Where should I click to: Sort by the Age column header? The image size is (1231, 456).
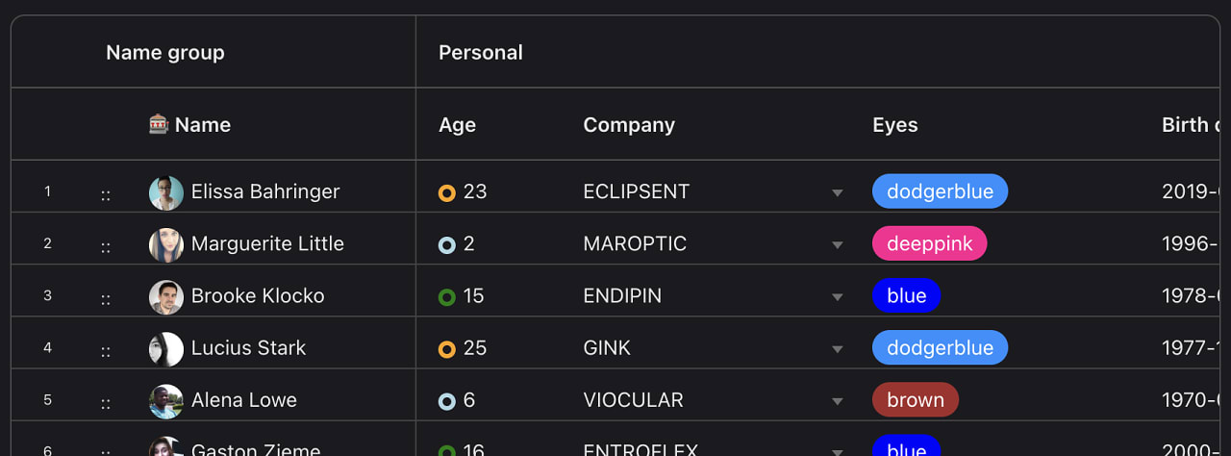click(457, 125)
